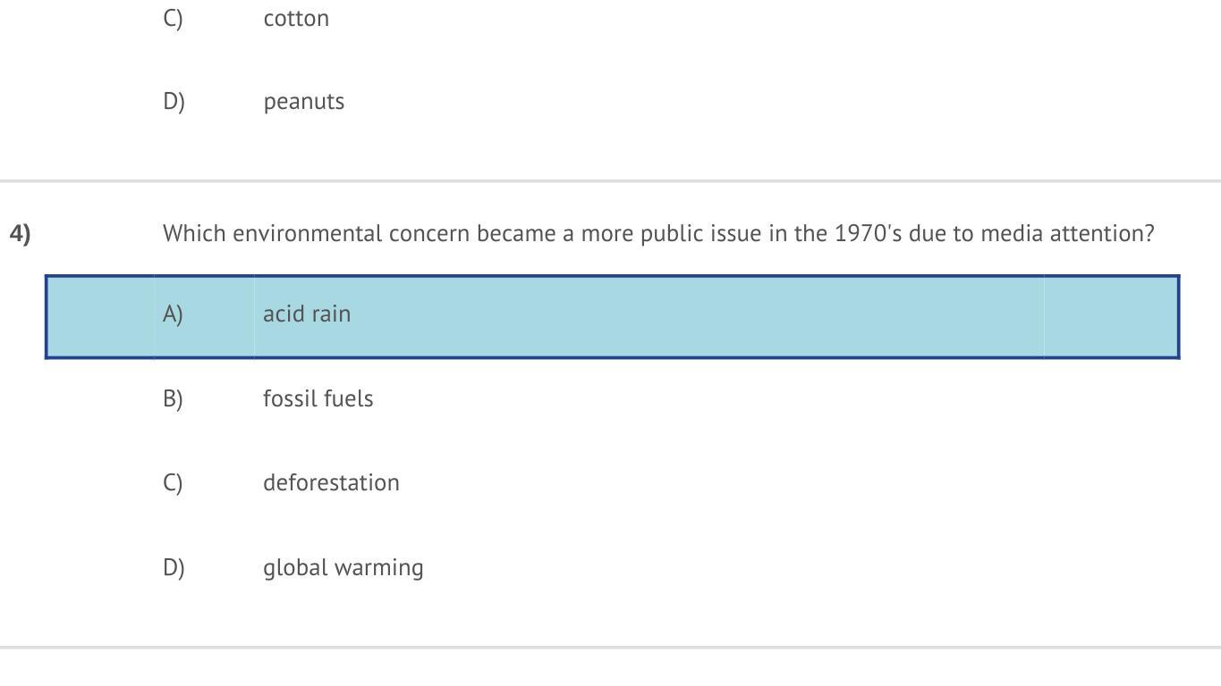Click the C) label next to cotton
Viewport: 1221px width, 686px height.
[x=173, y=19]
